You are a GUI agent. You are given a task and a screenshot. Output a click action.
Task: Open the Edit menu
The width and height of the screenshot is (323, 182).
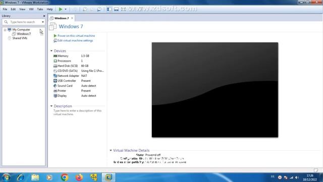[13, 9]
